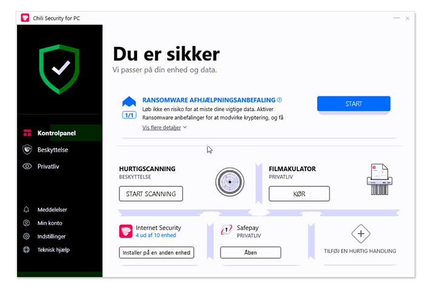The height and width of the screenshot is (289, 432).
Task: Close the Chili Security window
Action: coord(408,18)
